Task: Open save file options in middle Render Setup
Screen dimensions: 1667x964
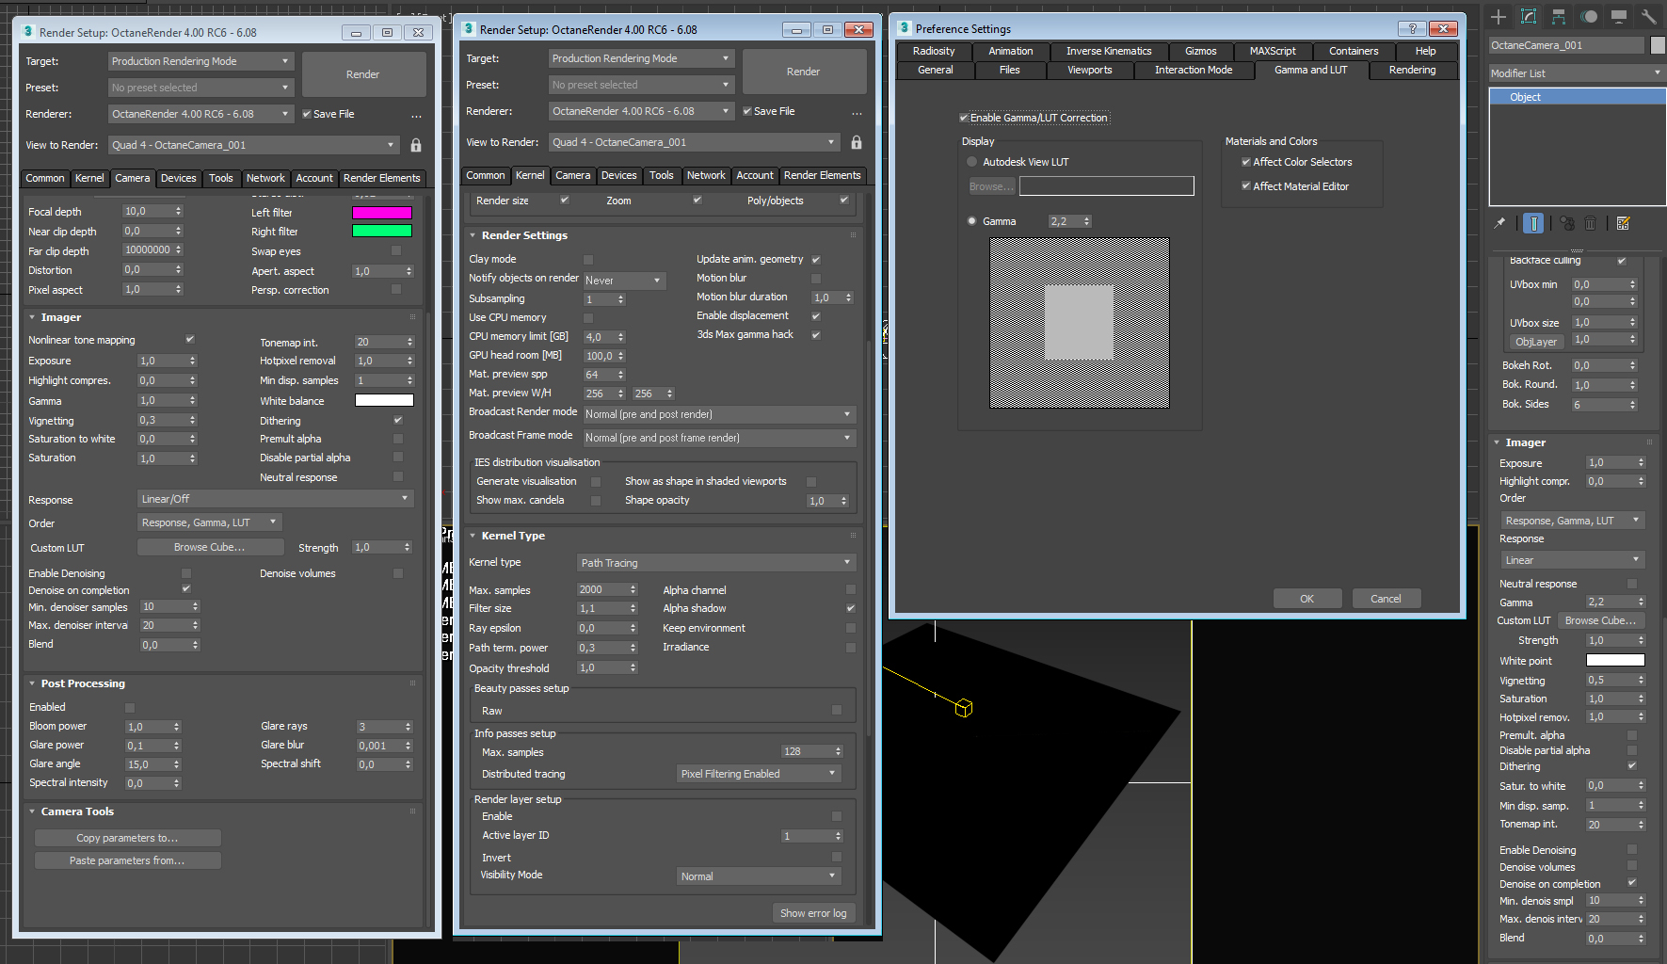Action: [857, 112]
